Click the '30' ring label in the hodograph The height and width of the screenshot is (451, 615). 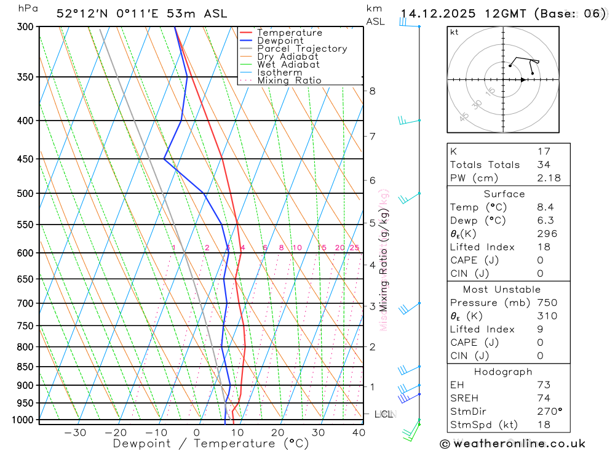pos(477,105)
